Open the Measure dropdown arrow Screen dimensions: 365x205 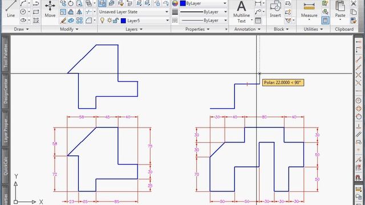coord(309,20)
